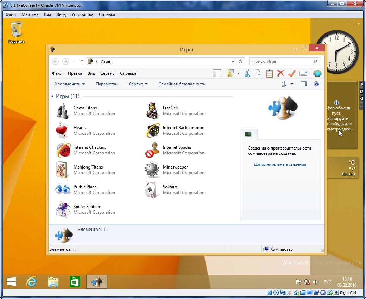
Task: Open VirtualBox Устройства menu
Action: pyautogui.click(x=82, y=14)
